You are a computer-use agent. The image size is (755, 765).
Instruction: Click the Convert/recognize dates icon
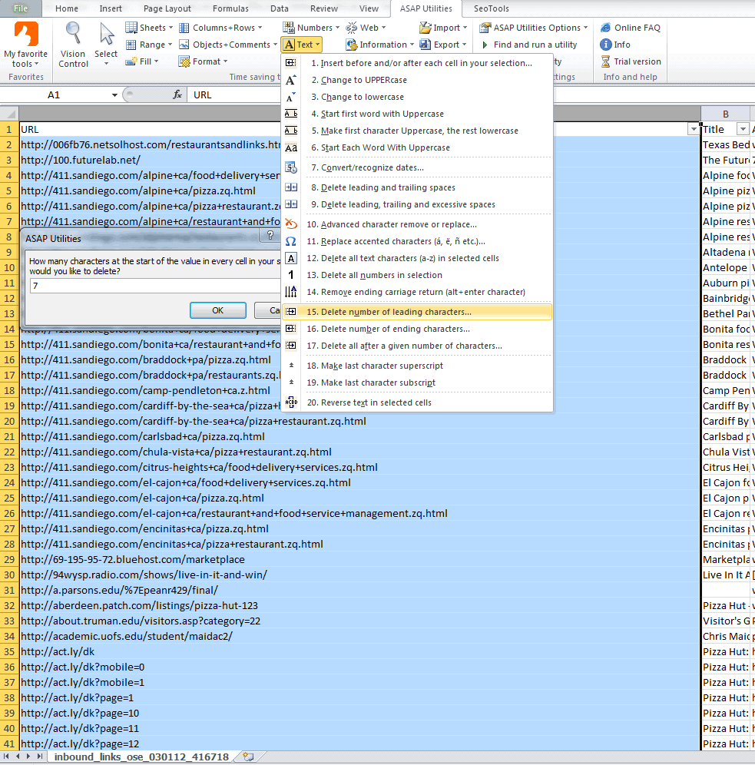(290, 167)
